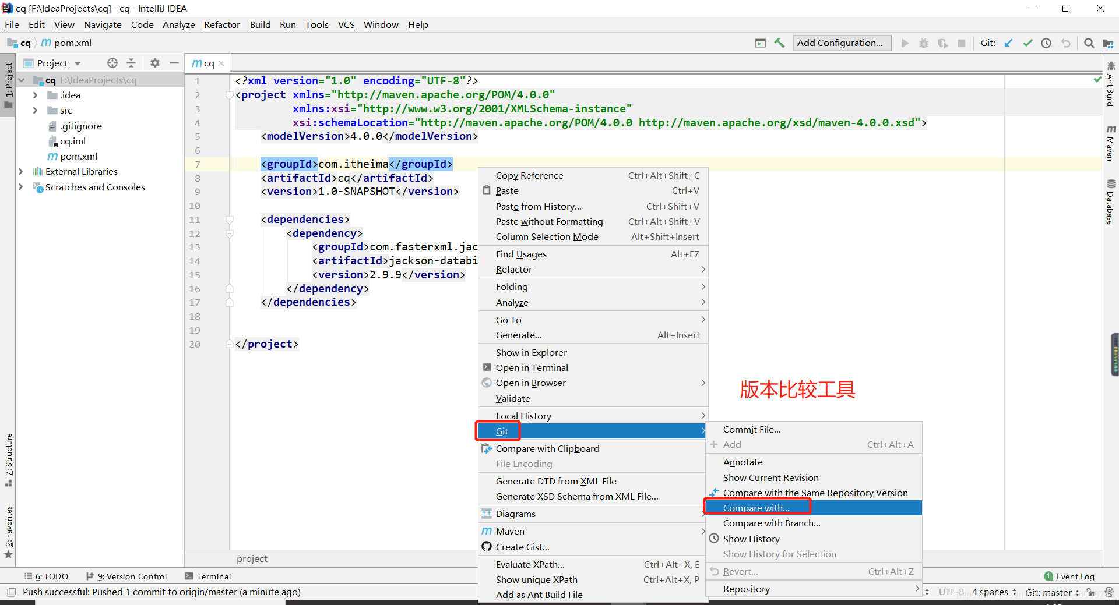Click the project breadcrumb below editor
Viewport: 1119px width, 605px height.
pos(252,559)
